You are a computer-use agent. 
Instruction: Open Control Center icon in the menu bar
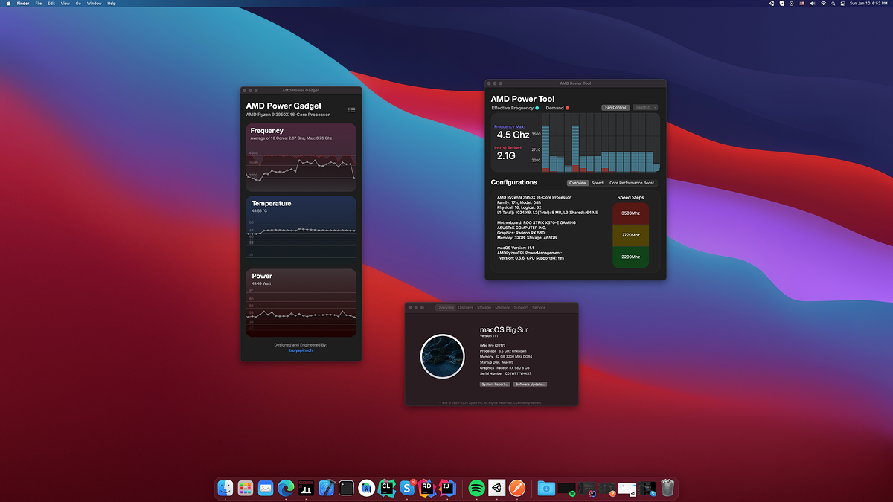tap(843, 4)
